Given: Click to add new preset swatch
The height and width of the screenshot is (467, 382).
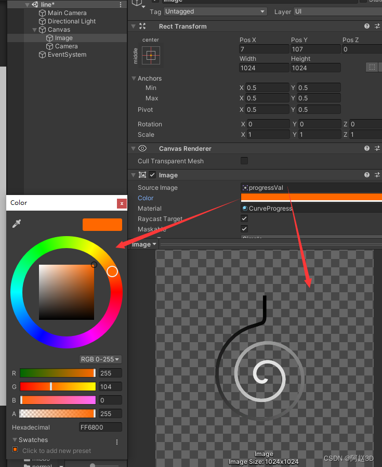Looking at the screenshot, I should coord(15,450).
